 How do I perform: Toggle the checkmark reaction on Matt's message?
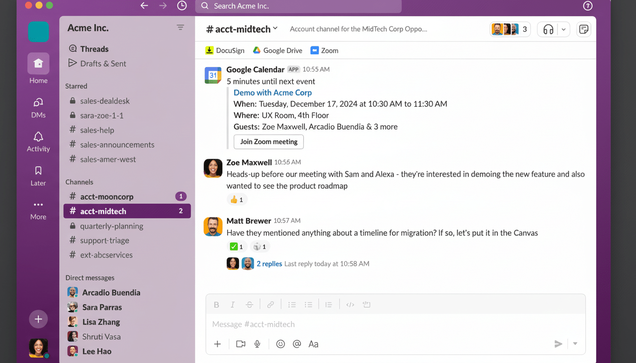(x=237, y=246)
